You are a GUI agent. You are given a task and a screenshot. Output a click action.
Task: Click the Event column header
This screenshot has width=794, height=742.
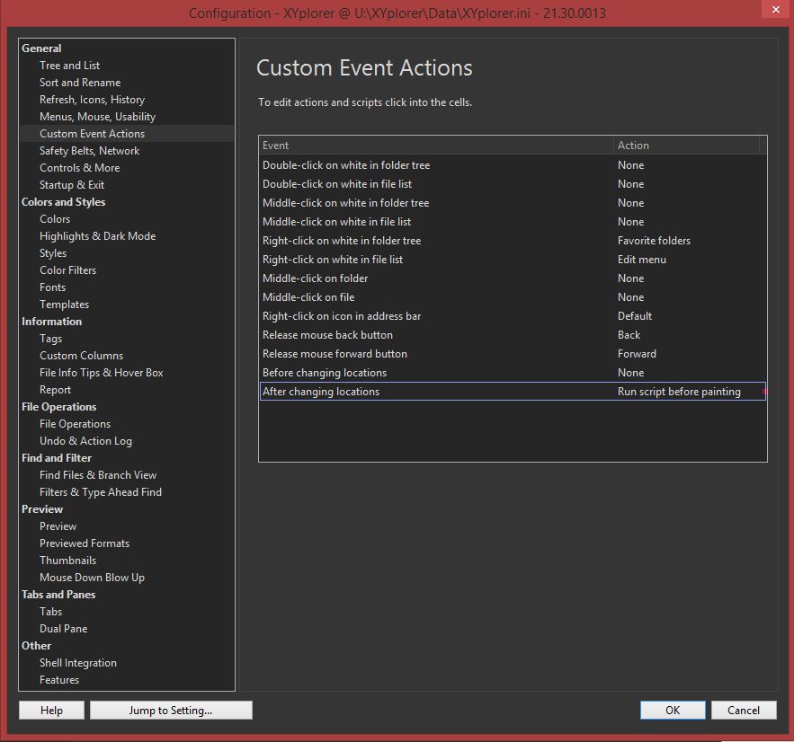click(x=274, y=145)
